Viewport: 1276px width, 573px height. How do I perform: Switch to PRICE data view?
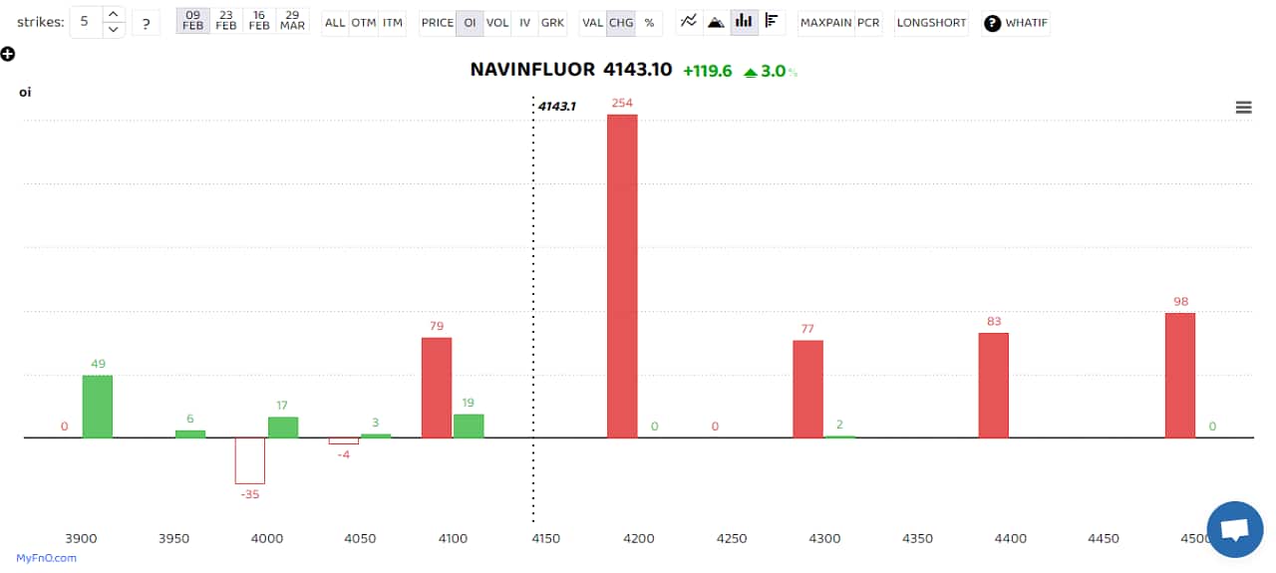click(x=438, y=22)
